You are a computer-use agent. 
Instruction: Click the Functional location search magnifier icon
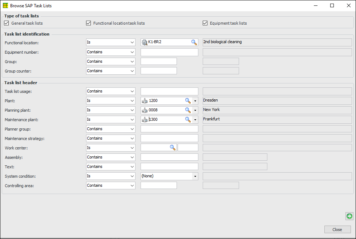coord(194,42)
